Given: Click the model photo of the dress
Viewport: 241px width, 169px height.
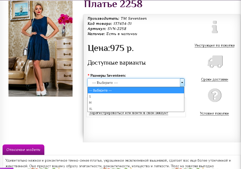Looking at the screenshot, I should click(40, 49).
